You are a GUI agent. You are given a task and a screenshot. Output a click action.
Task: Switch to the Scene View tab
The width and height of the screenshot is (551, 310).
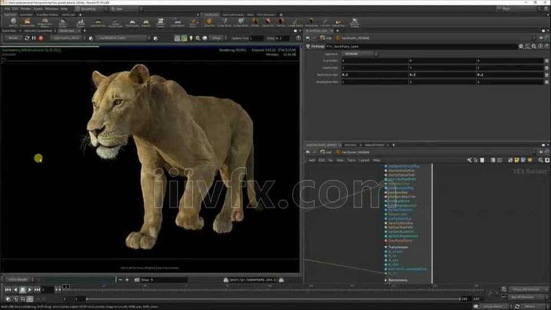tap(8, 31)
